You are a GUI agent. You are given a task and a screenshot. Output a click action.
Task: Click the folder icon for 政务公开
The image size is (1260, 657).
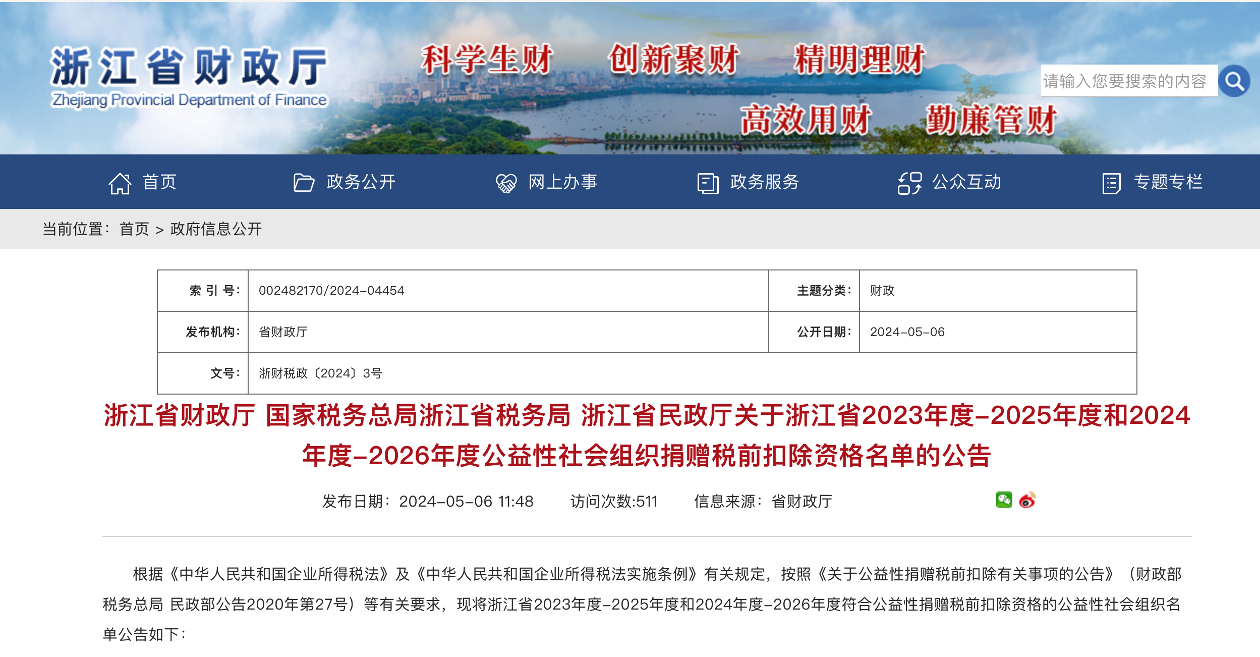pyautogui.click(x=304, y=183)
